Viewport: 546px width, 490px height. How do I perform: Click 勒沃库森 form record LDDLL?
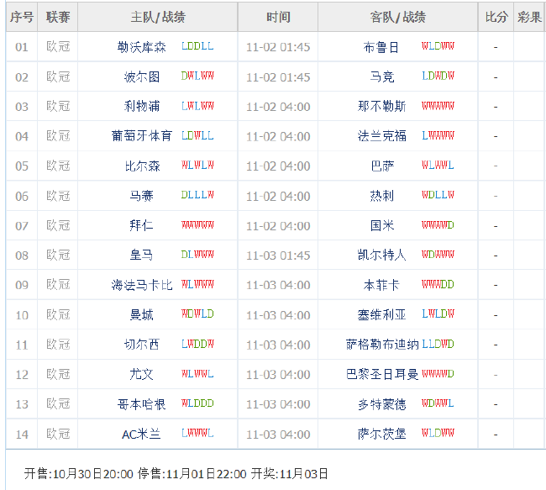[x=197, y=46]
